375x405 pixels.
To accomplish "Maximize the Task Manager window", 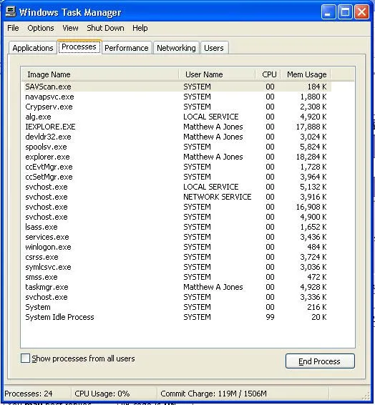I will 345,12.
